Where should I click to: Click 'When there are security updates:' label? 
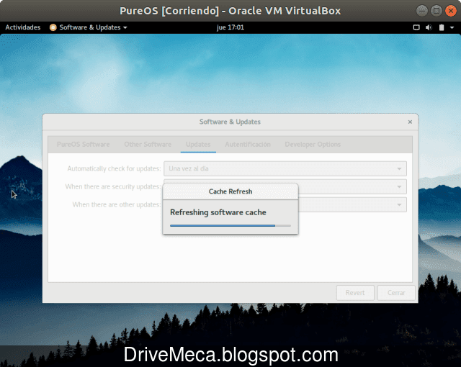(113, 186)
